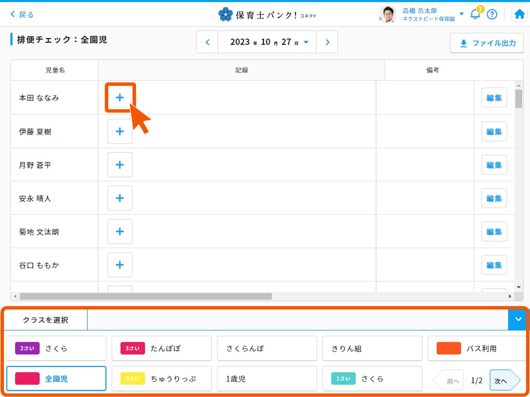The width and height of the screenshot is (530, 397).
Task: Open the notifications bell
Action: point(475,14)
